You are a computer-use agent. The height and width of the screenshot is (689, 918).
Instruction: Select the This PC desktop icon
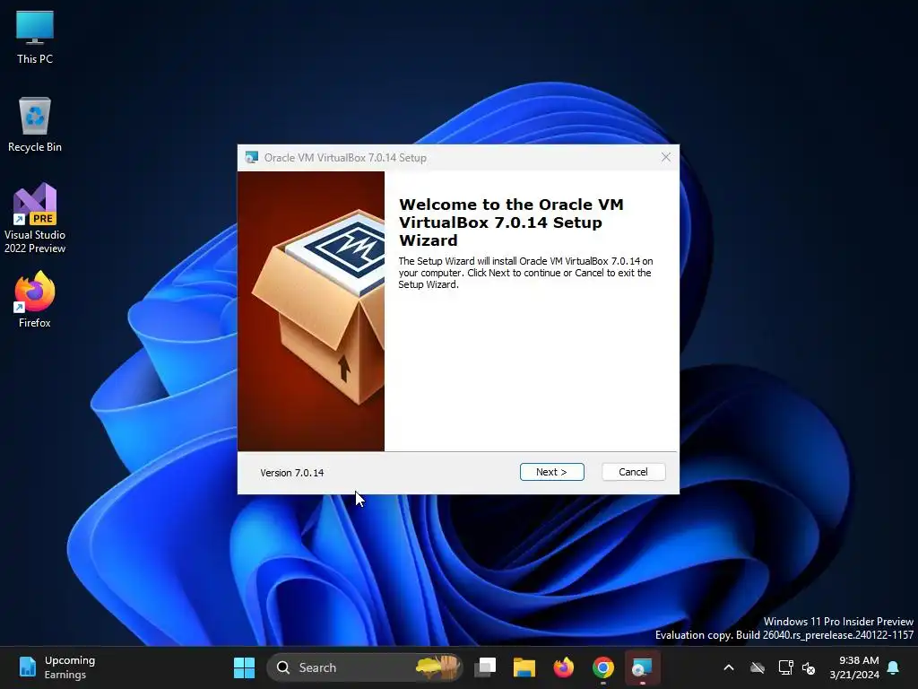pyautogui.click(x=35, y=36)
